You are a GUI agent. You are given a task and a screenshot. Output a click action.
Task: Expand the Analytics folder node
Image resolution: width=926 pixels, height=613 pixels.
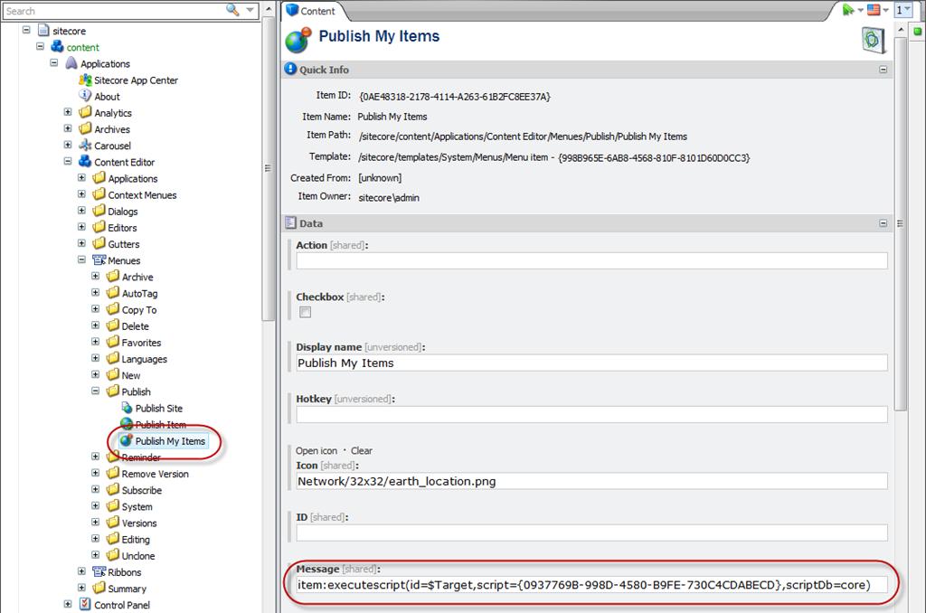(x=68, y=113)
